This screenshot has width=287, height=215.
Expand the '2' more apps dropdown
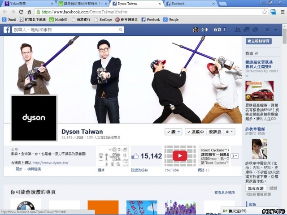click(x=235, y=156)
